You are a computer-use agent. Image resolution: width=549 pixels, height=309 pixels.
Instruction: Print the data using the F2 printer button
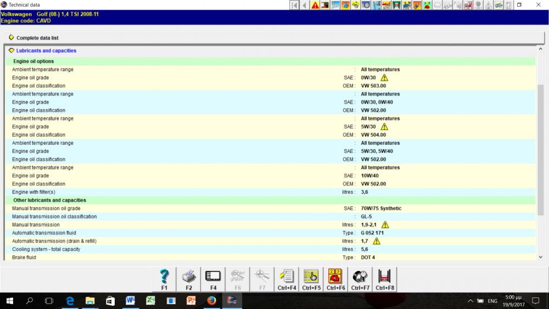(189, 279)
